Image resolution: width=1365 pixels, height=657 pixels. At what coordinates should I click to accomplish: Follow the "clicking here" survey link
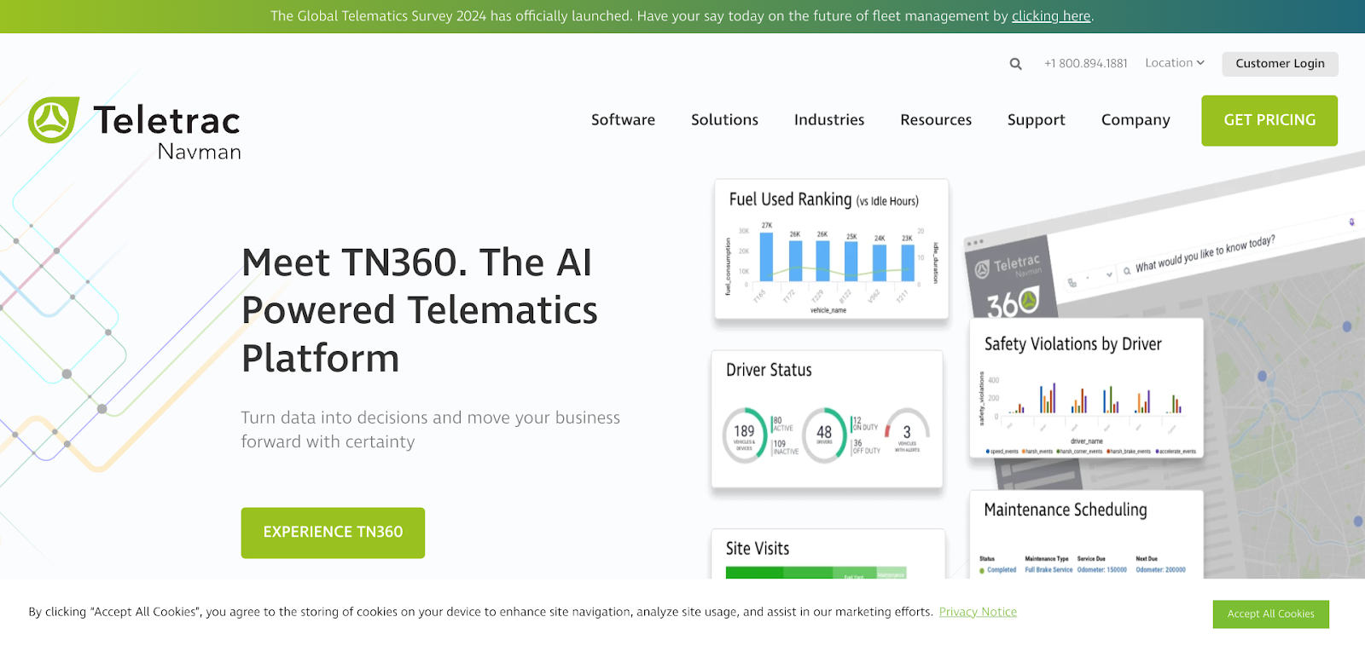pyautogui.click(x=1051, y=16)
